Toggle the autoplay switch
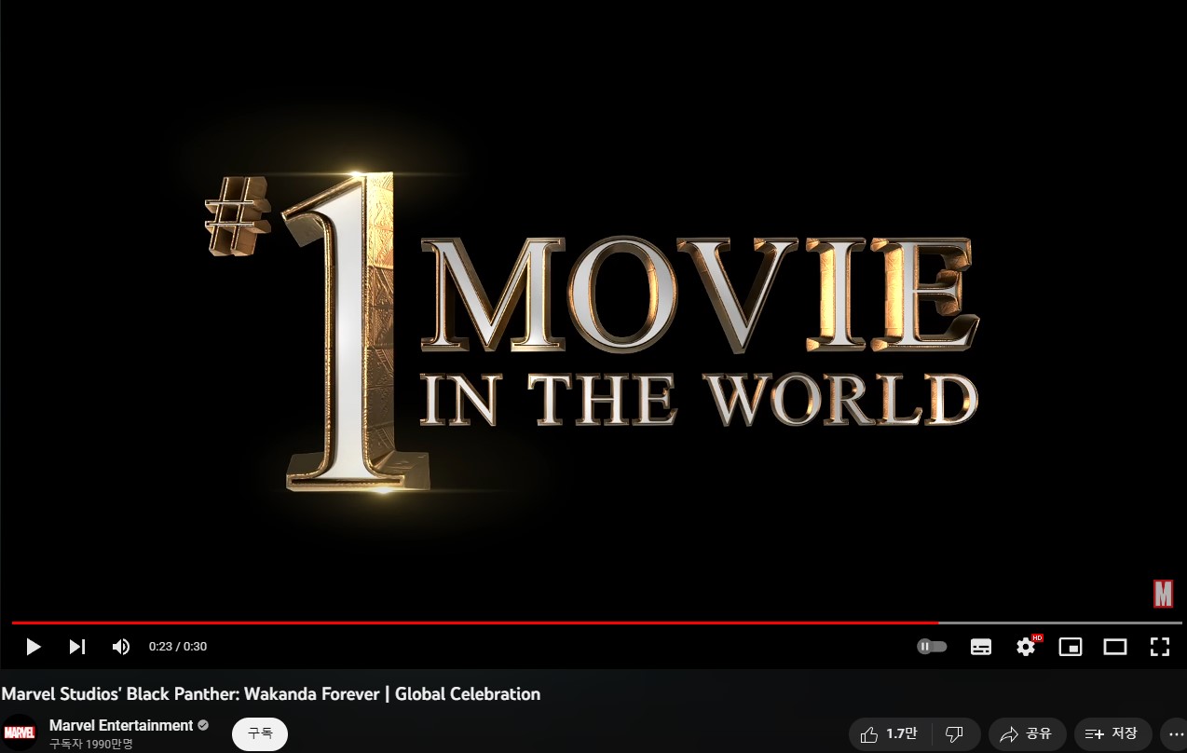The width and height of the screenshot is (1187, 753). click(x=932, y=647)
